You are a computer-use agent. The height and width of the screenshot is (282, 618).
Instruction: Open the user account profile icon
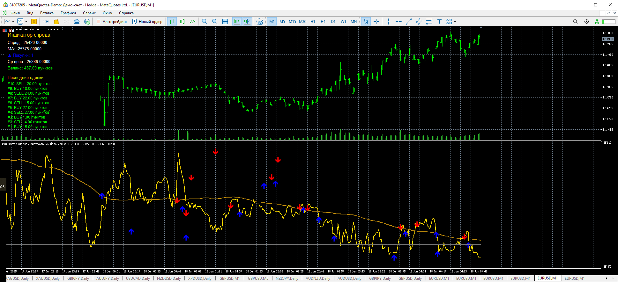tap(586, 22)
